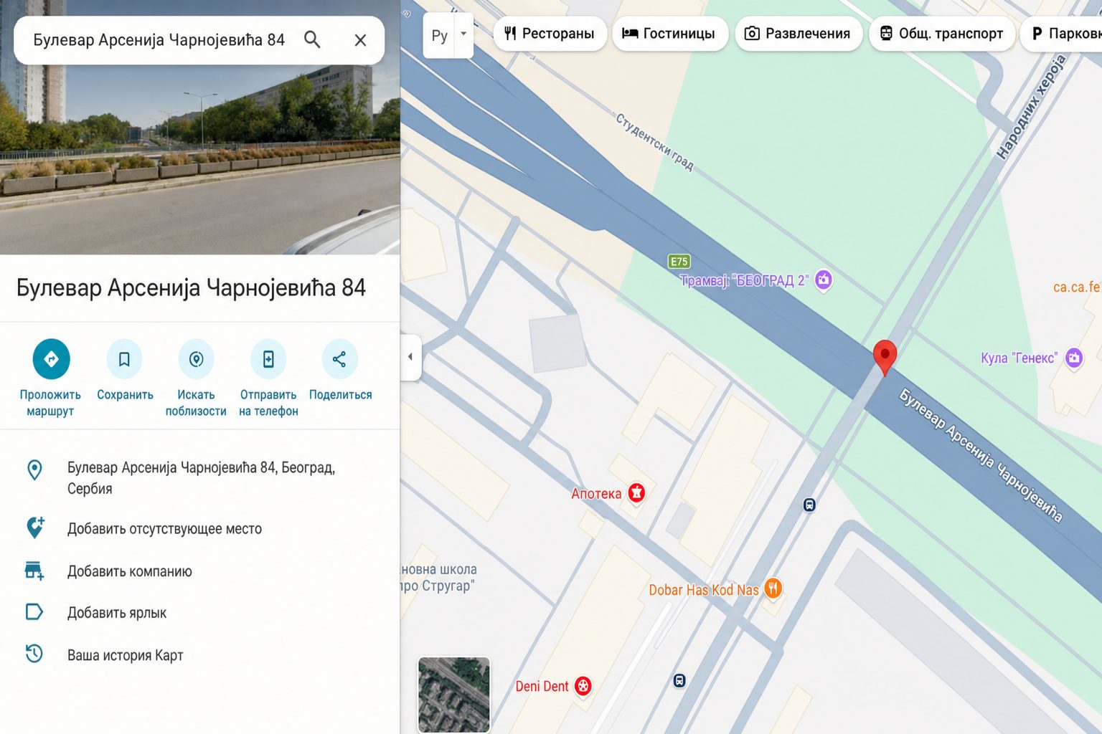Collapse the side panel with arrow

tap(410, 357)
